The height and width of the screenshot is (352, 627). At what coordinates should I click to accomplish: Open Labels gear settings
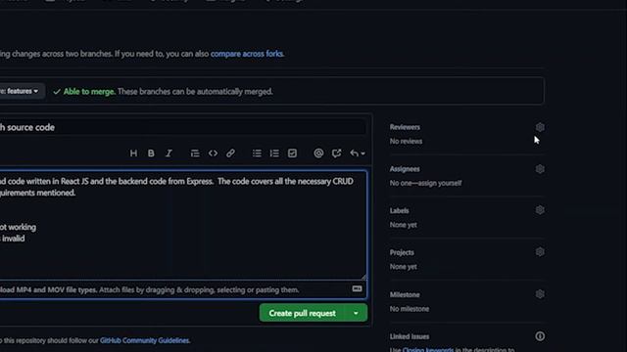540,210
